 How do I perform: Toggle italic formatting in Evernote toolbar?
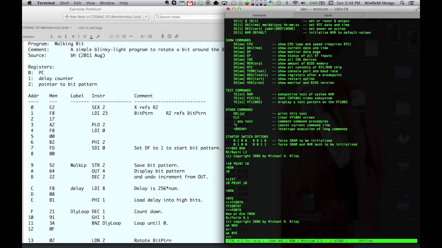point(79,37)
